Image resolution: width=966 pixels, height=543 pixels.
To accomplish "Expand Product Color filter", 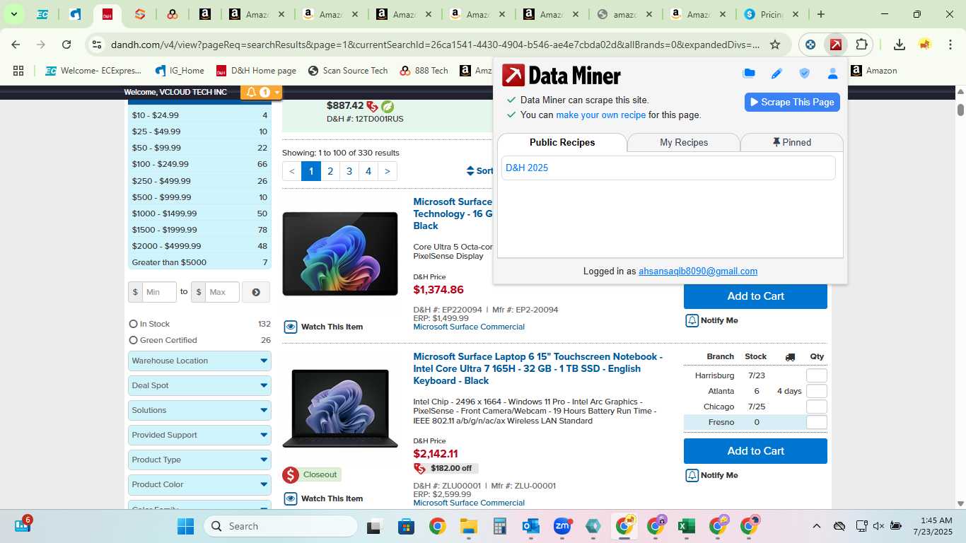I will (199, 484).
